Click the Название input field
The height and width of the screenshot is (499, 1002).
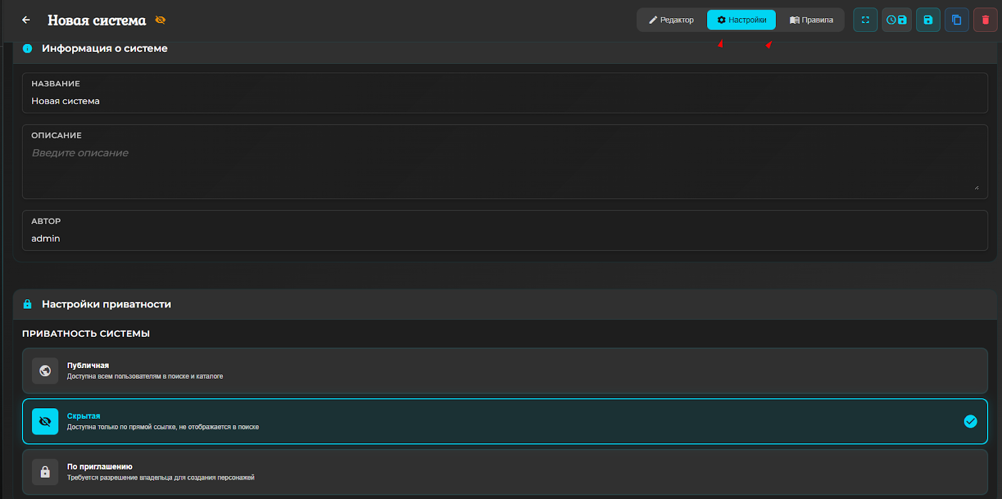pos(504,101)
